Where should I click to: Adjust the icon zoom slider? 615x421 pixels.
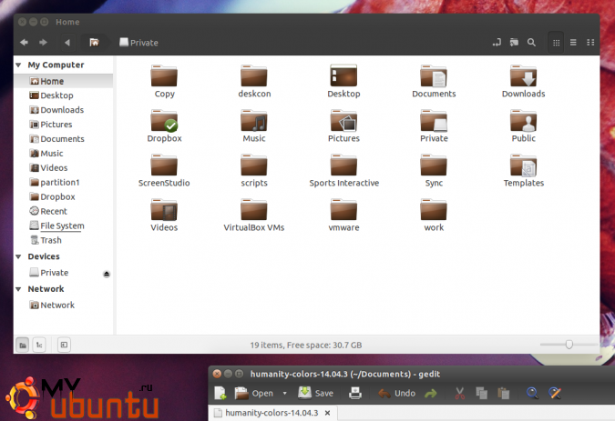pyautogui.click(x=569, y=345)
